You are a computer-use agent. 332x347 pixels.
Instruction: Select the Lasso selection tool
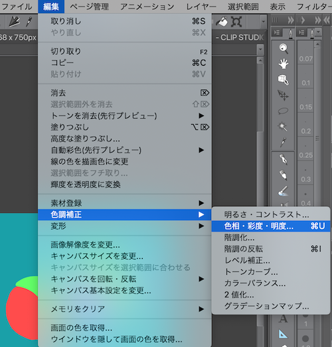click(x=284, y=111)
